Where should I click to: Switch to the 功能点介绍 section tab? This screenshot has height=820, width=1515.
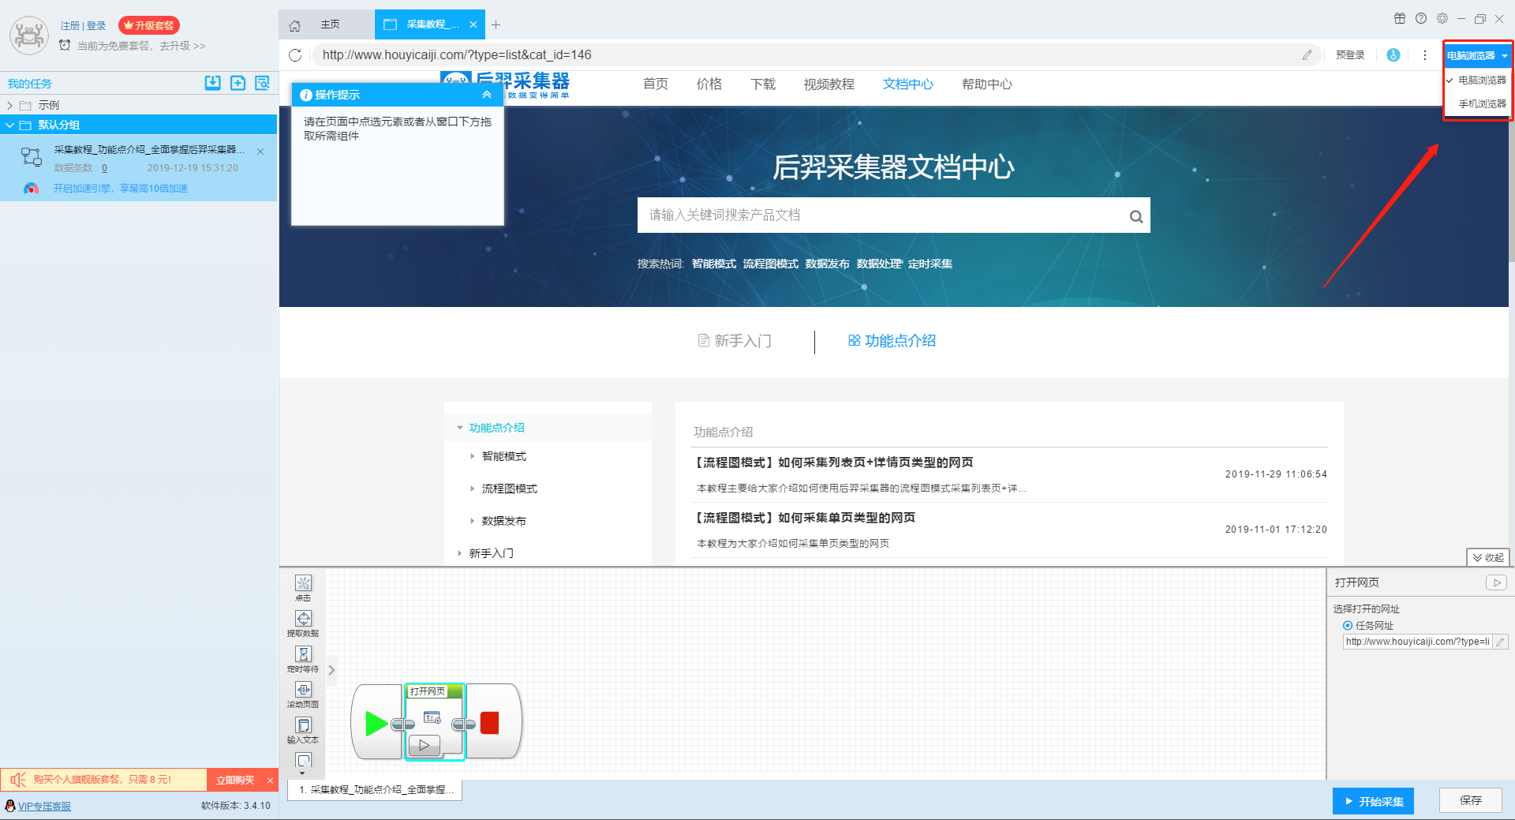pos(892,341)
